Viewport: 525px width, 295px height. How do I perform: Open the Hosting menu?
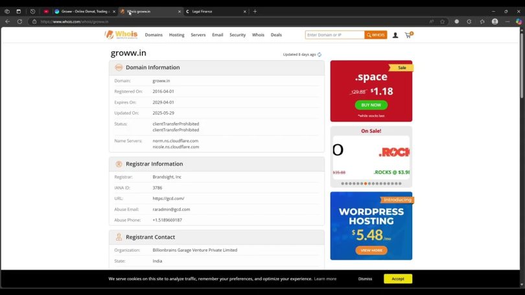176,35
